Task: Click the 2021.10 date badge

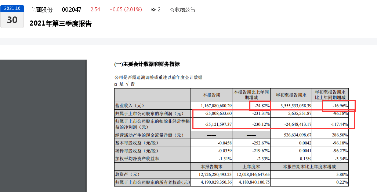Action: coord(12,8)
